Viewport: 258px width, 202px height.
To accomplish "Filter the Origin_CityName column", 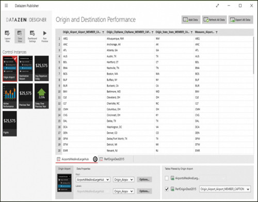I will click(x=152, y=32).
